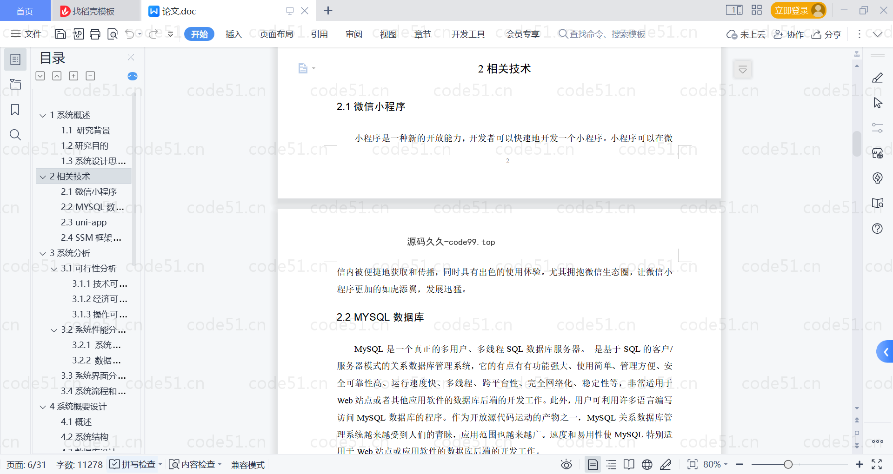The height and width of the screenshot is (474, 893).
Task: Open a new document tab with plus
Action: pyautogui.click(x=328, y=10)
